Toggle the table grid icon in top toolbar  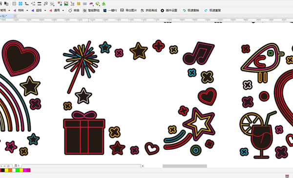point(14,3)
